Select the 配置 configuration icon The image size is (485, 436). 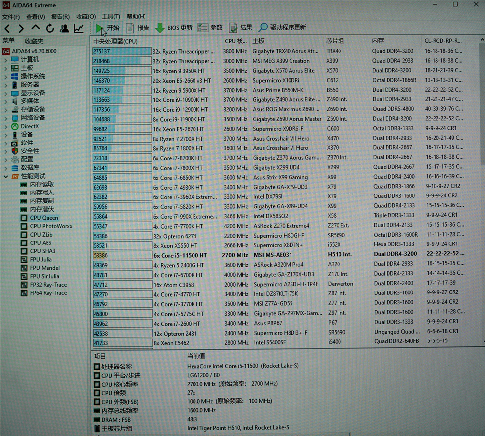[15, 159]
